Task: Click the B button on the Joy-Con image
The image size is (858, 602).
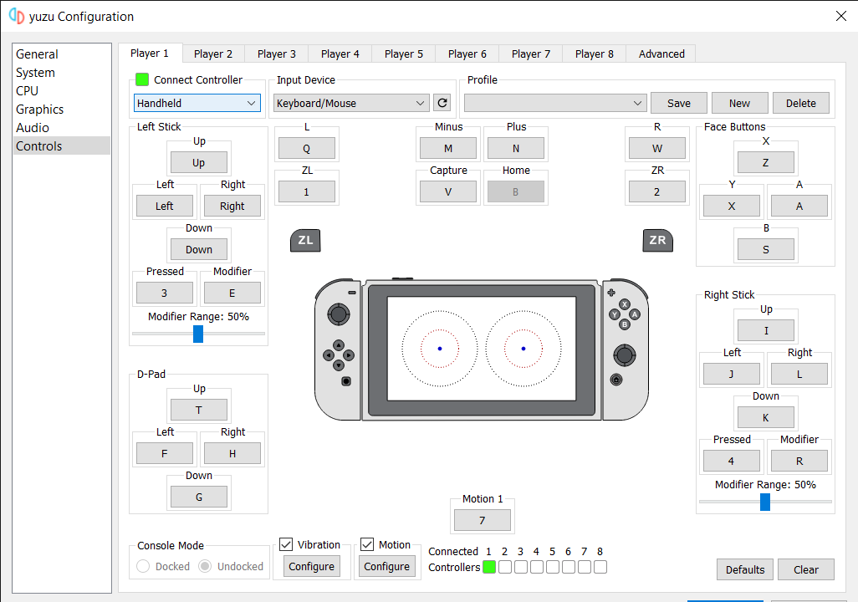Action: coord(625,324)
